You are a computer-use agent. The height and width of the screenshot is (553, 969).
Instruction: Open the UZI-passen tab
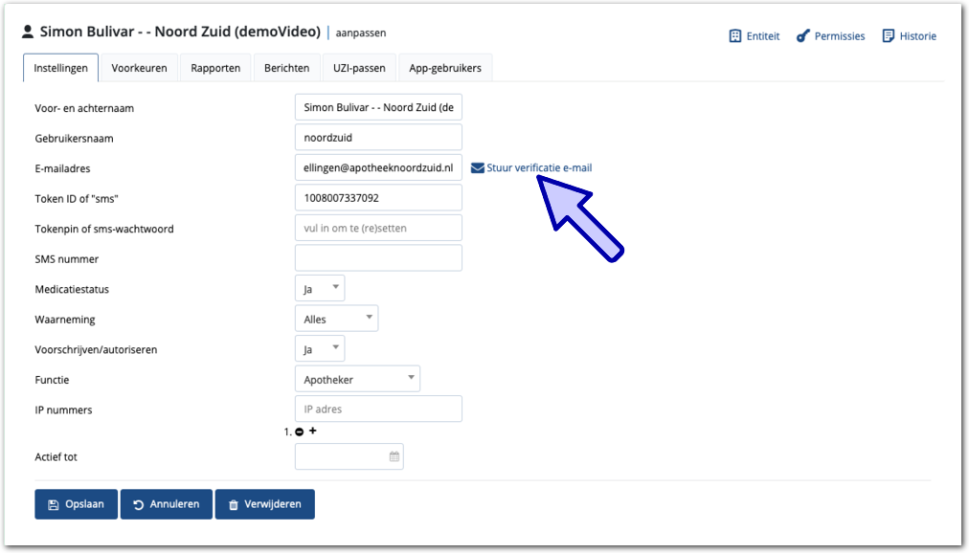pyautogui.click(x=359, y=68)
